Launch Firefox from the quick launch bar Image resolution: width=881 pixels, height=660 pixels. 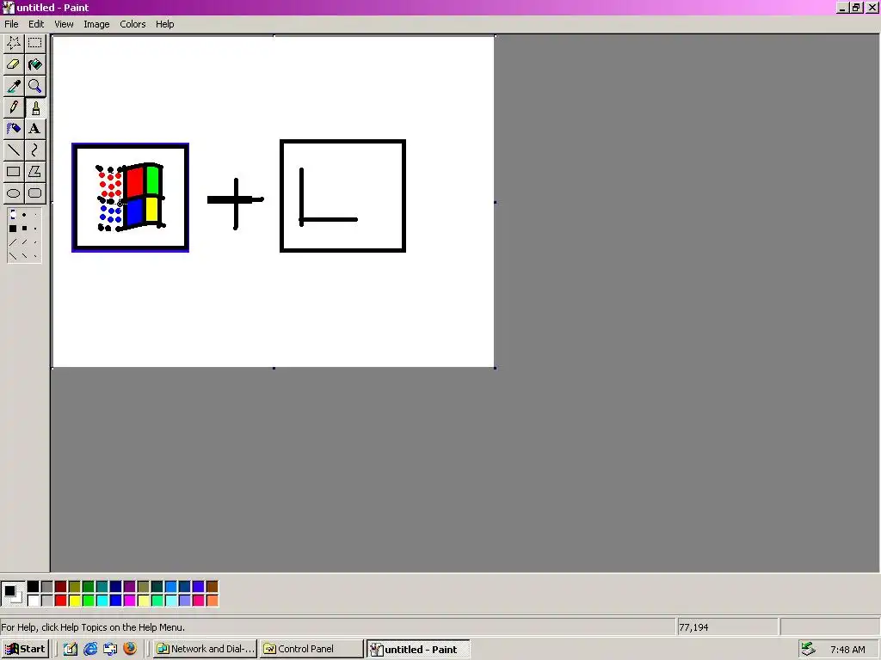[x=130, y=649]
